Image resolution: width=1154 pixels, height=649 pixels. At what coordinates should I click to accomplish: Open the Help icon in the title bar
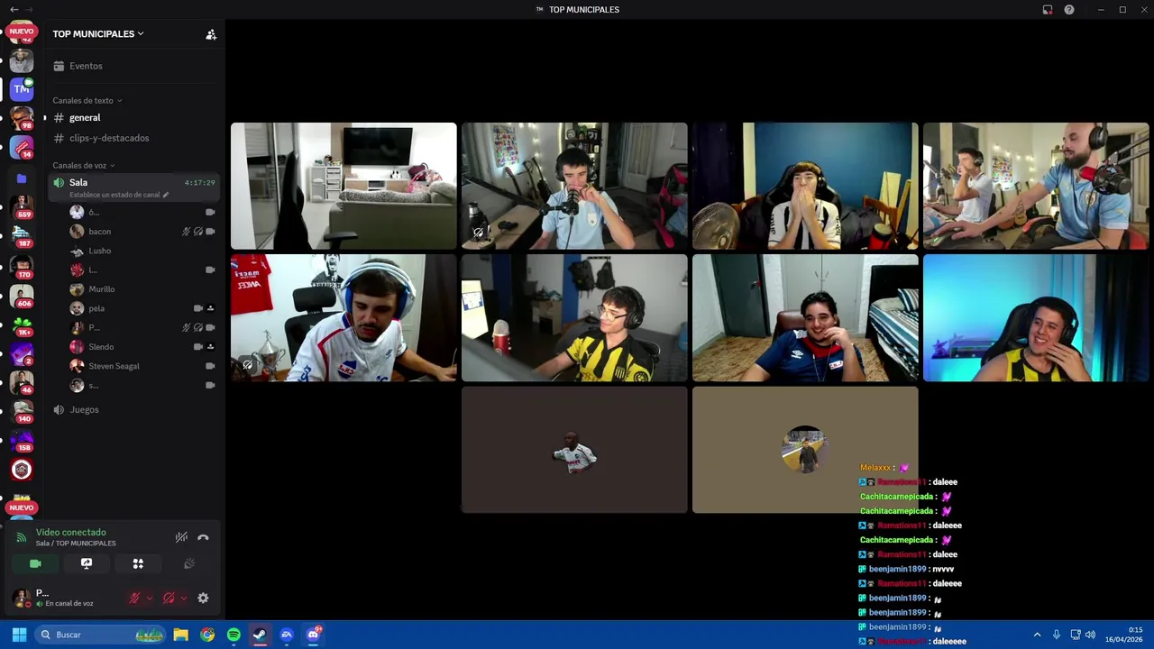coord(1069,9)
